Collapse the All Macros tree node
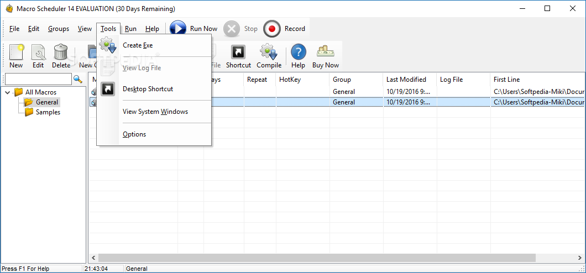Image resolution: width=586 pixels, height=273 pixels. click(x=8, y=92)
